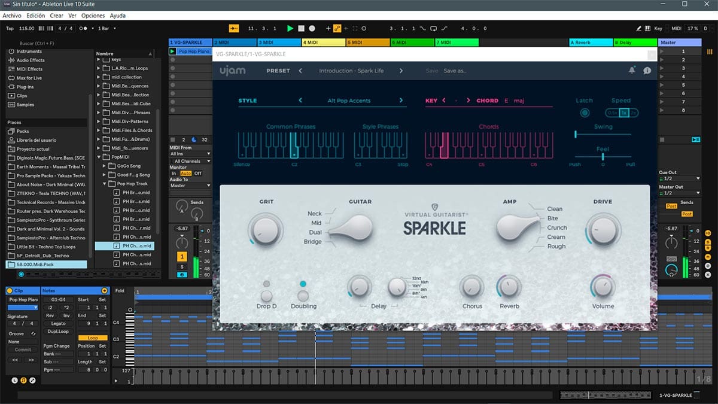This screenshot has height=404, width=718.
Task: Switch to the next Style
Action: (401, 101)
